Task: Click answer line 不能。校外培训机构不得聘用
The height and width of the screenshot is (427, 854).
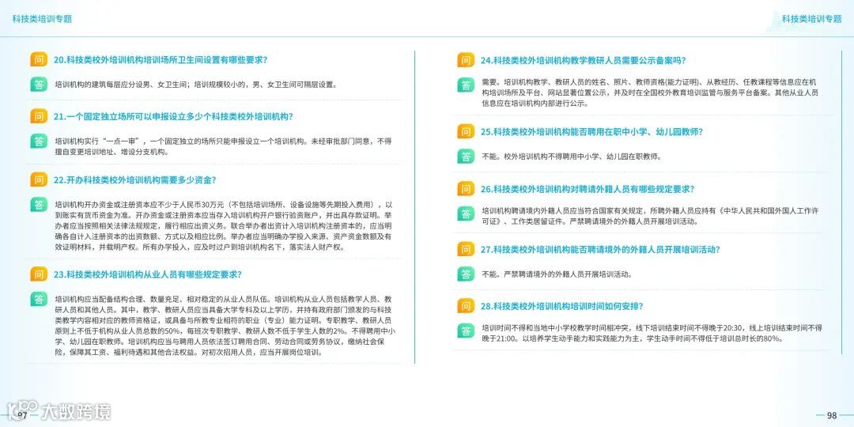Action: point(572,157)
